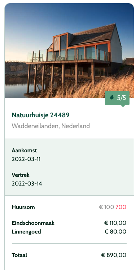Select the departure date 2022-03-14
The width and height of the screenshot is (136, 270).
(27, 184)
